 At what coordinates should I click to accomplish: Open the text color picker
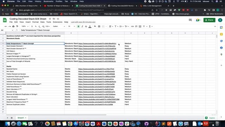[90, 26]
